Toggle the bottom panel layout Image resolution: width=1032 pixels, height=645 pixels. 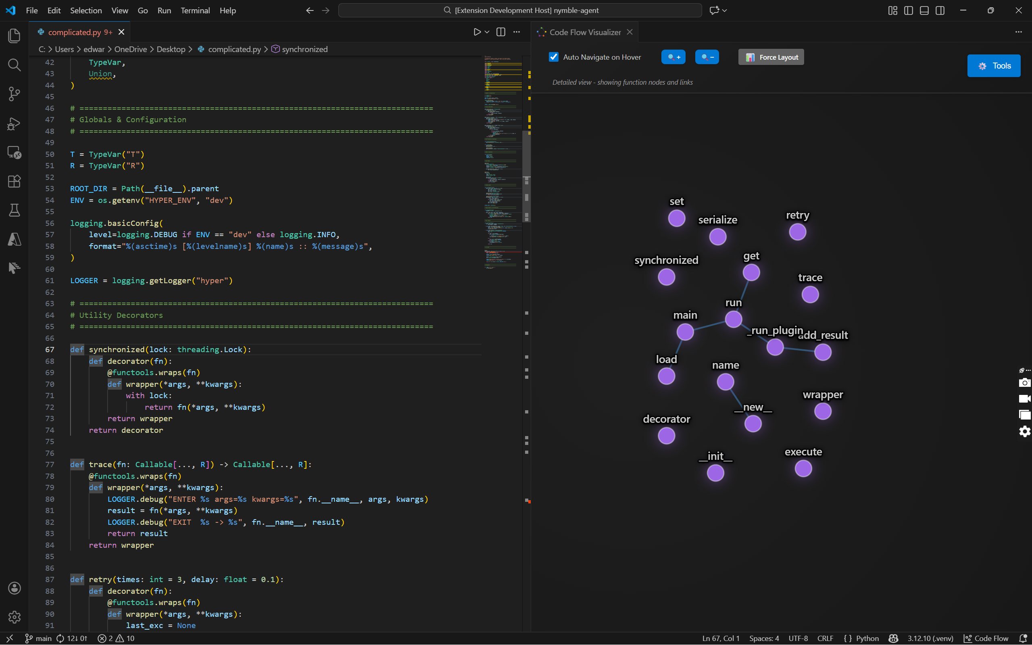[x=924, y=10]
